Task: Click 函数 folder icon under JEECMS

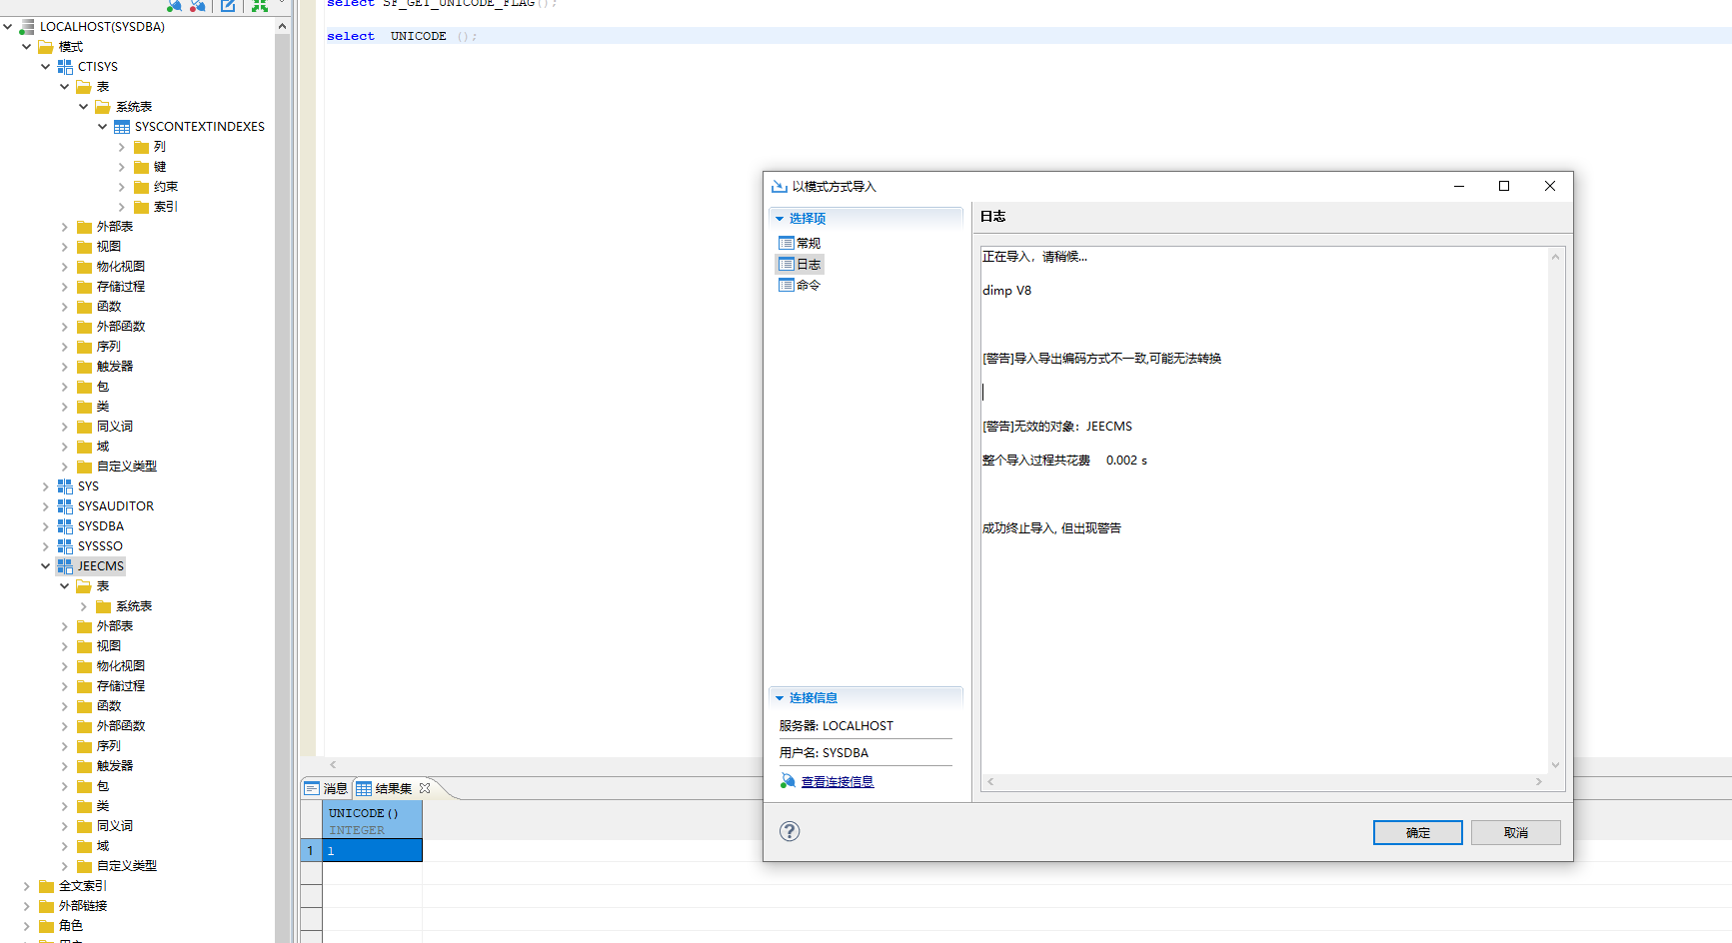Action: click(x=84, y=706)
